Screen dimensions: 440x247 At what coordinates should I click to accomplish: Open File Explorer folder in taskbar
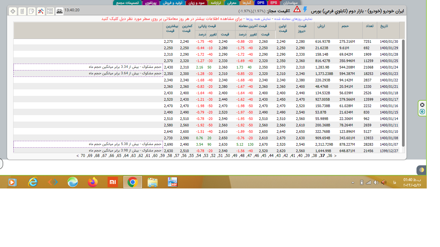pos(153,182)
